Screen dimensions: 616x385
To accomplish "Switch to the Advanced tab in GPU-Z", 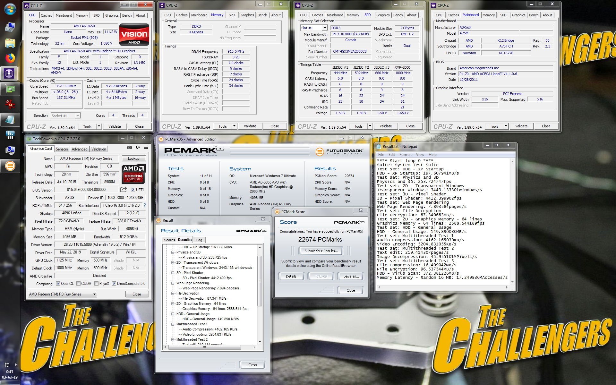I will tap(80, 149).
